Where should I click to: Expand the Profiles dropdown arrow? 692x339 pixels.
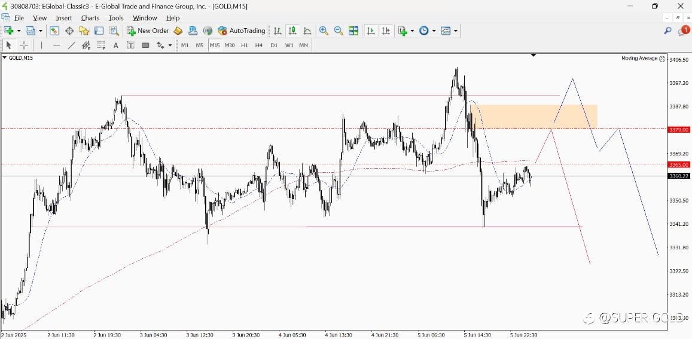tap(41, 30)
